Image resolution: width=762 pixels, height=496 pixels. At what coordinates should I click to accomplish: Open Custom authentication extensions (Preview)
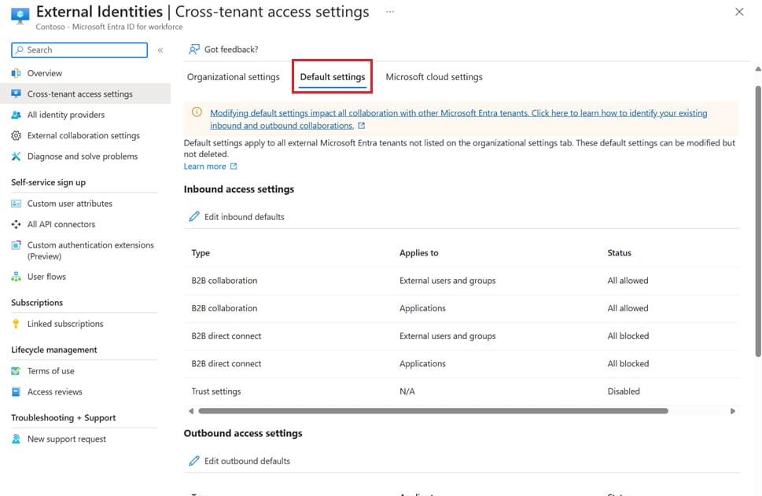(90, 251)
